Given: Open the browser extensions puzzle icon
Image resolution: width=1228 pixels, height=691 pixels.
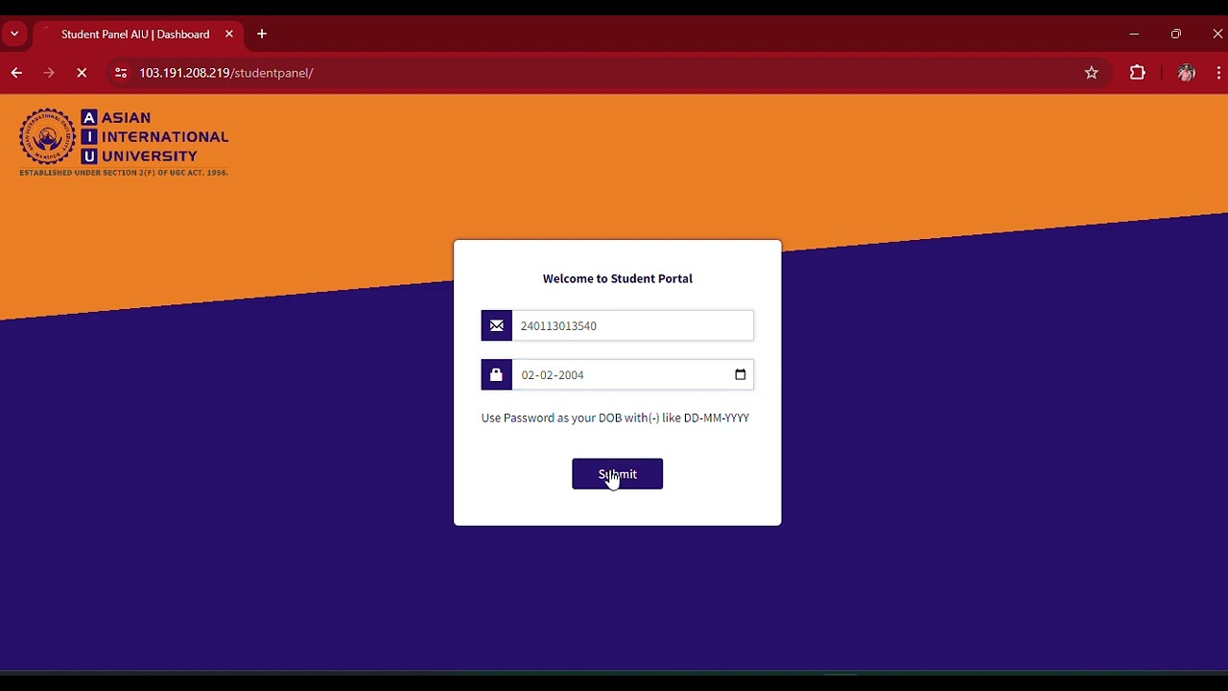Looking at the screenshot, I should (x=1138, y=73).
